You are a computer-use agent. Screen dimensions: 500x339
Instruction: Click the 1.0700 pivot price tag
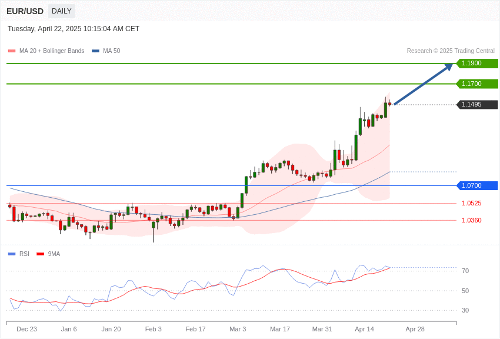pos(476,185)
